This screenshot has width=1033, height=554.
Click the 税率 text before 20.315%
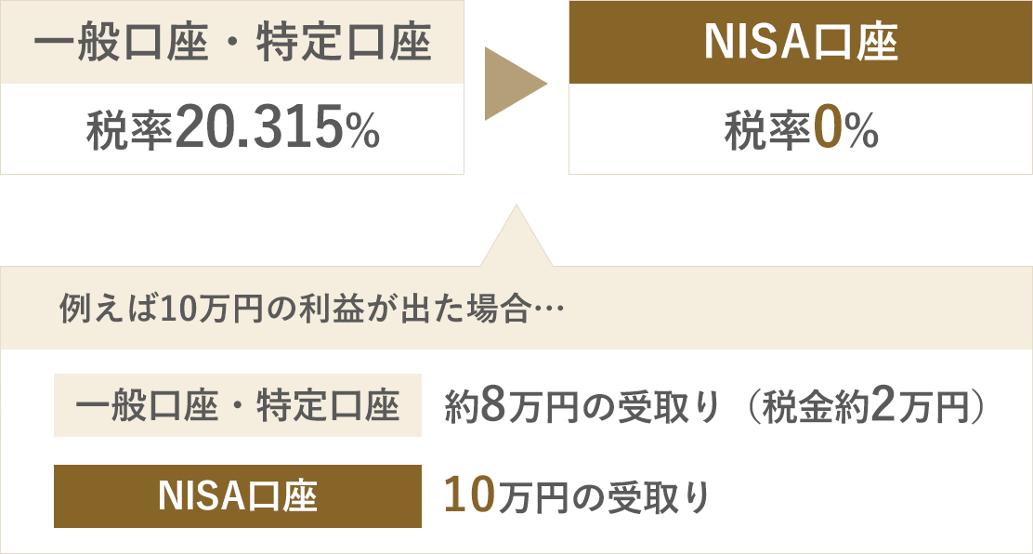[129, 132]
